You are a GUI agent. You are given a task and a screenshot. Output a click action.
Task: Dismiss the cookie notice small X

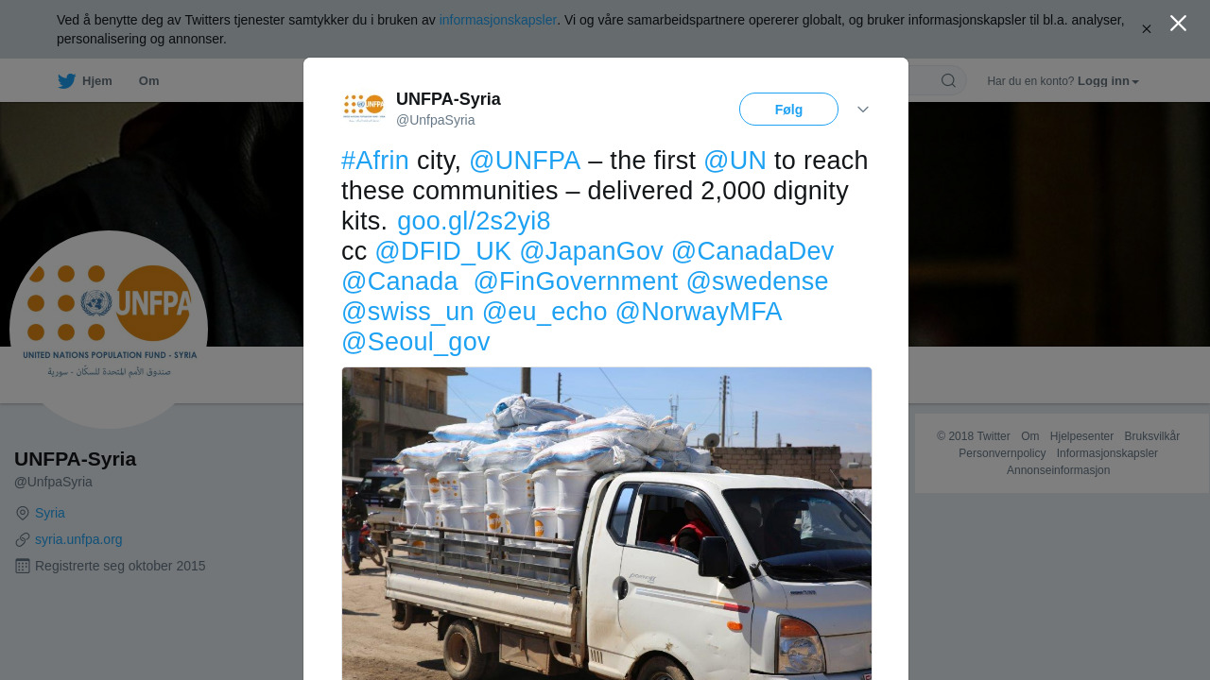point(1147,29)
